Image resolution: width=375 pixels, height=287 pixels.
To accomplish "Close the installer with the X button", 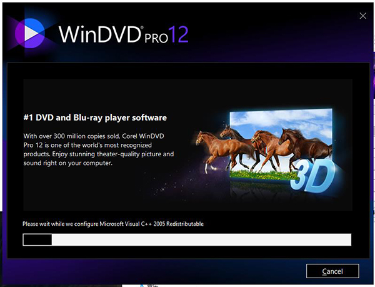I will [x=362, y=16].
